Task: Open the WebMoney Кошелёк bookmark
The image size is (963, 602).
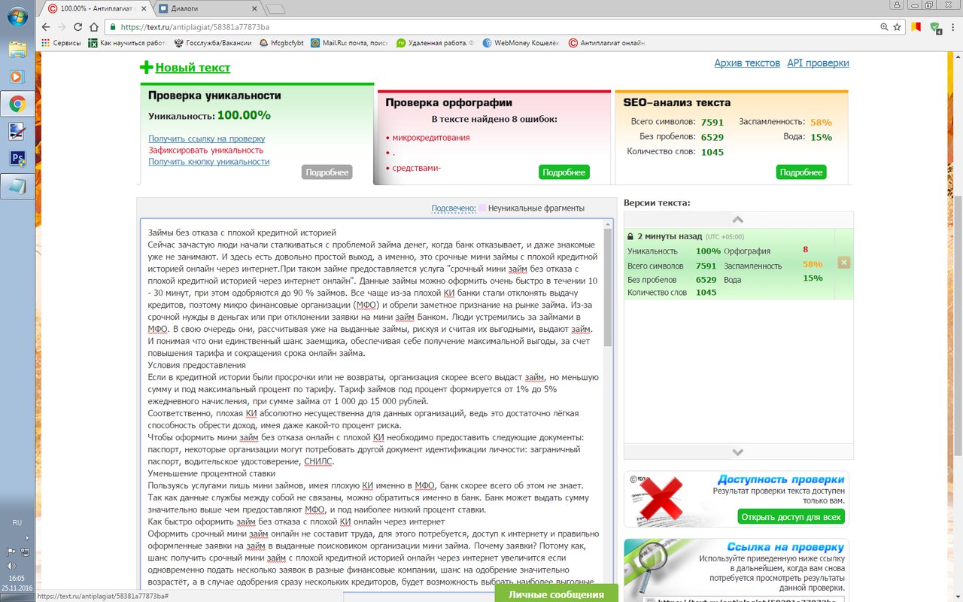Action: [x=521, y=43]
